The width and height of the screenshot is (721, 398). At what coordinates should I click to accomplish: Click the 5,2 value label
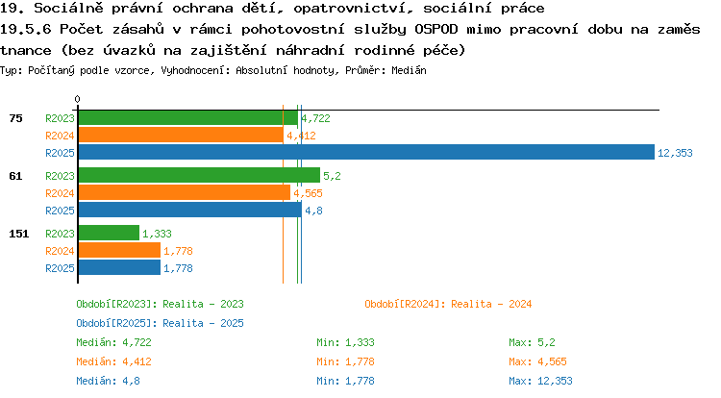point(332,176)
